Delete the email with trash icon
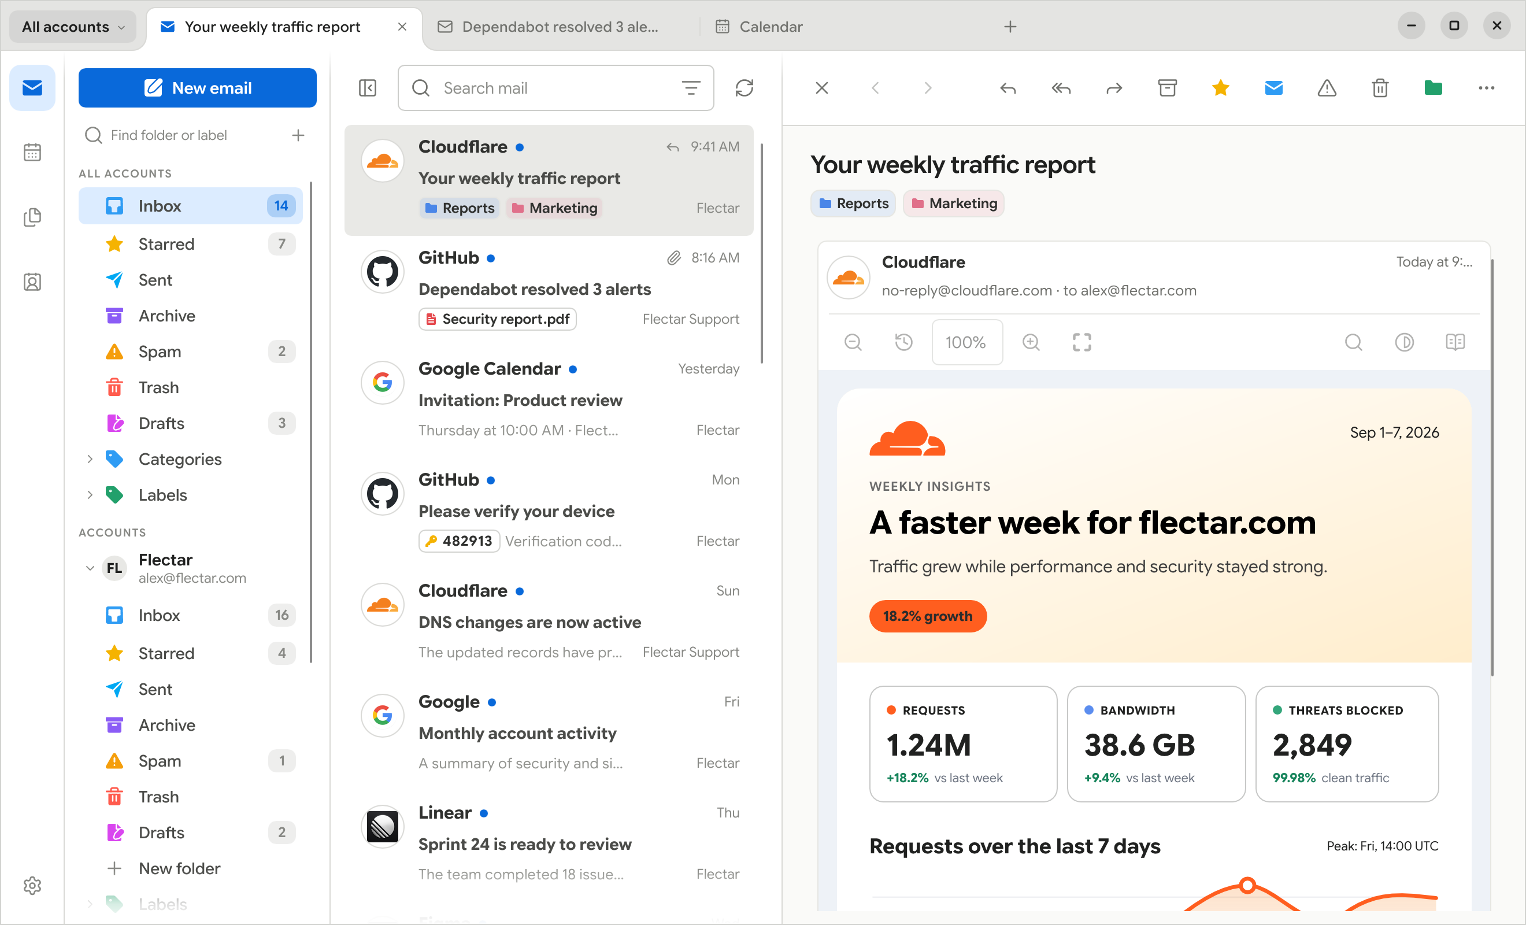This screenshot has width=1526, height=925. (x=1380, y=88)
